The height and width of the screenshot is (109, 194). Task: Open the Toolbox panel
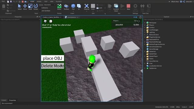coord(66,7)
